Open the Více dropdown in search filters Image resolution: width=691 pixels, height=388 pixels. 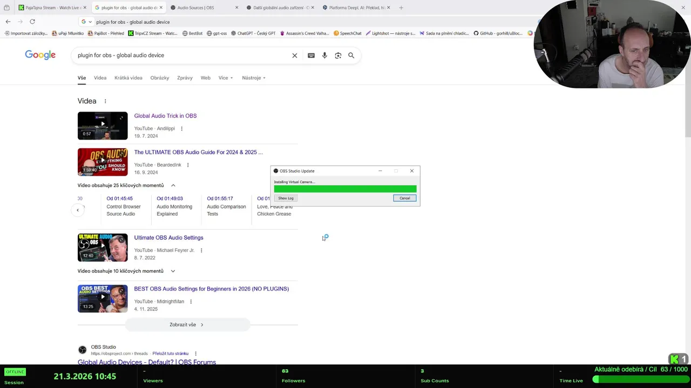(226, 78)
